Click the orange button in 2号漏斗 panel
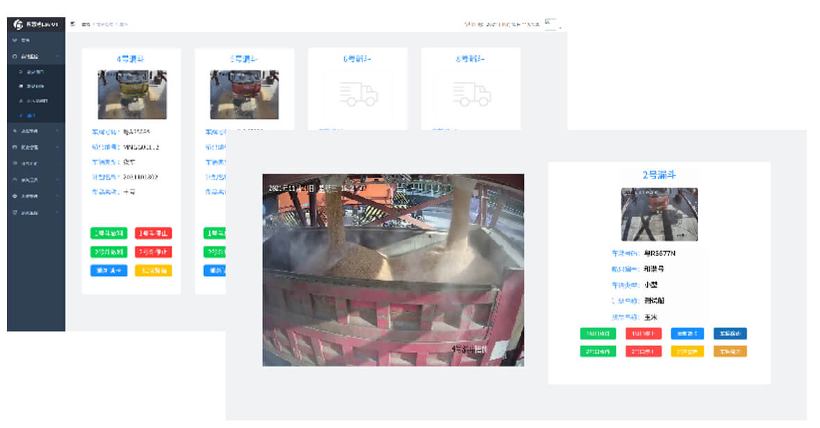Image resolution: width=820 pixels, height=428 pixels. pos(730,351)
